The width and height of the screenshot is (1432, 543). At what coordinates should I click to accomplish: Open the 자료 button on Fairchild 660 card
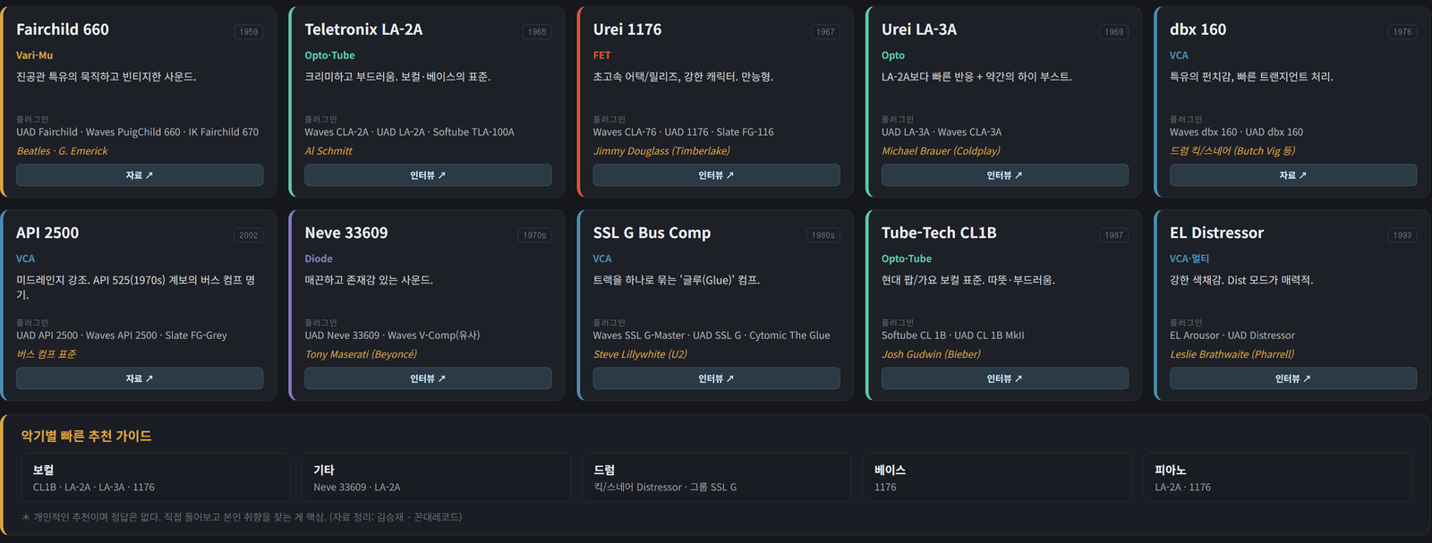pyautogui.click(x=140, y=175)
